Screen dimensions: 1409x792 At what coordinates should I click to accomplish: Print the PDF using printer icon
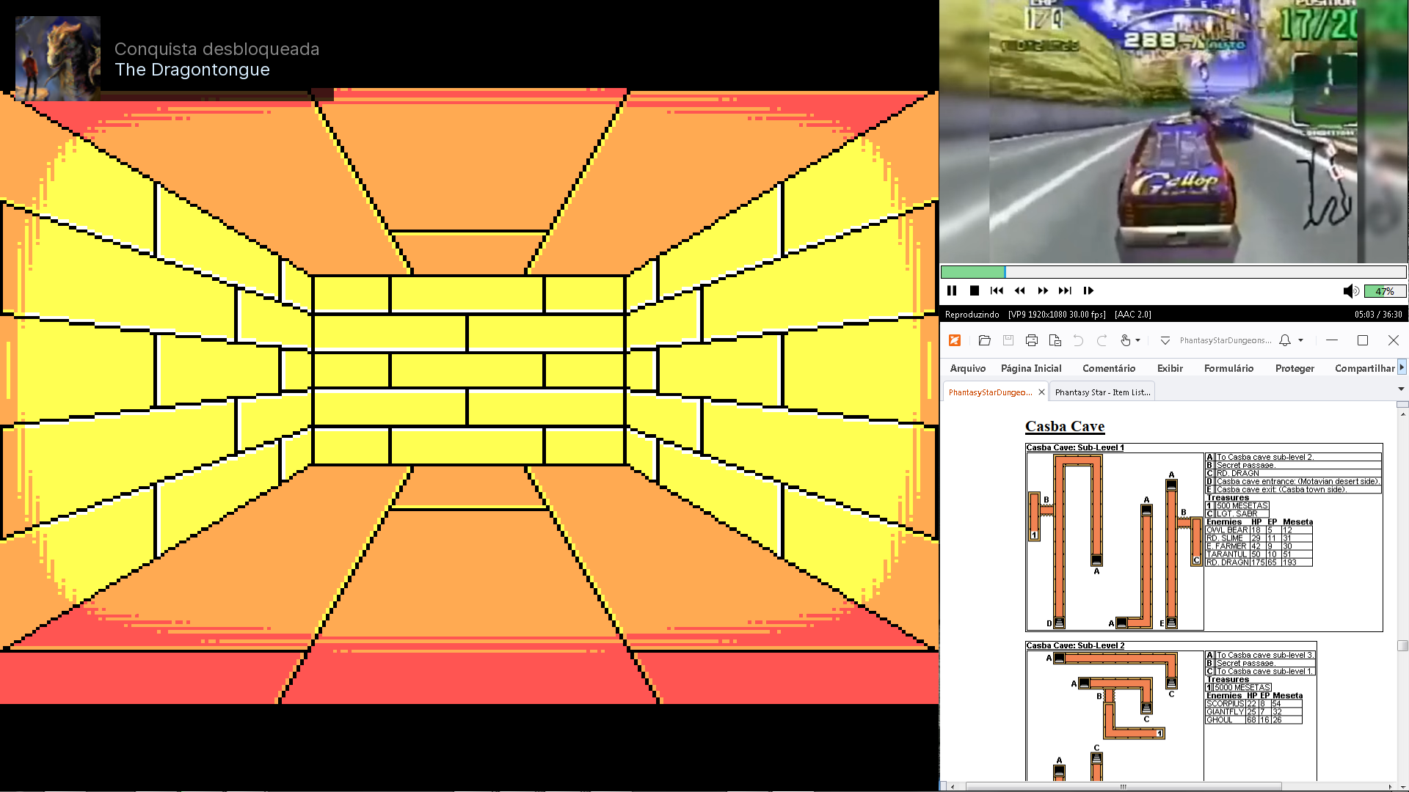pos(1032,340)
